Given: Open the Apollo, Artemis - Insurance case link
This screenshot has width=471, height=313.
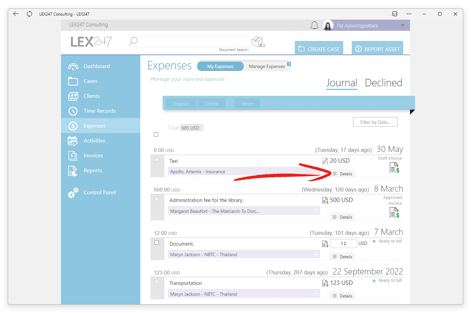Looking at the screenshot, I should [x=244, y=172].
